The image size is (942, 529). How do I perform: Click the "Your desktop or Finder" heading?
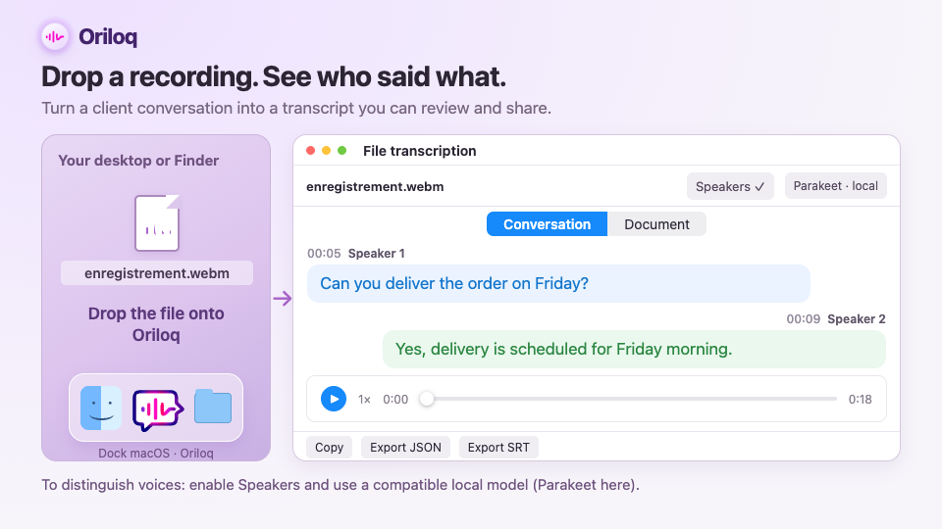[x=138, y=161]
